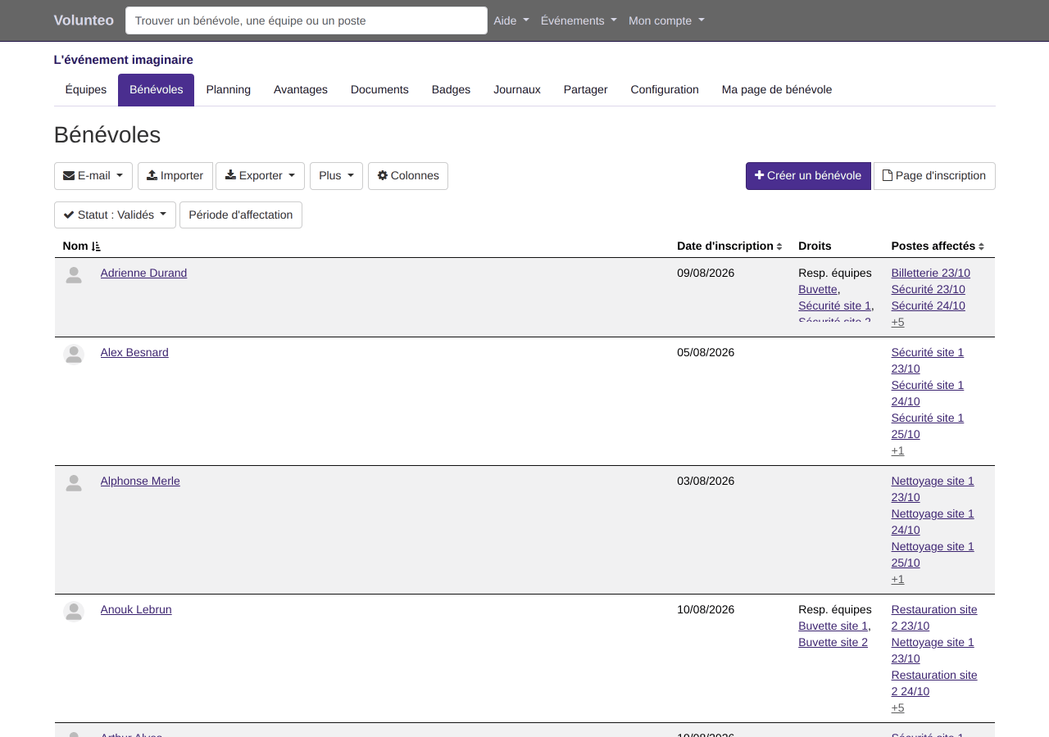This screenshot has height=737, width=1049.
Task: Open Anouk's Nettoyage site 1 23/10 post
Action: tap(933, 650)
